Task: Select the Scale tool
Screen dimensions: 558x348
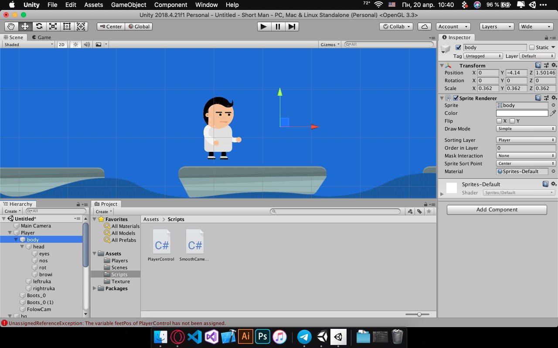Action: coord(53,26)
